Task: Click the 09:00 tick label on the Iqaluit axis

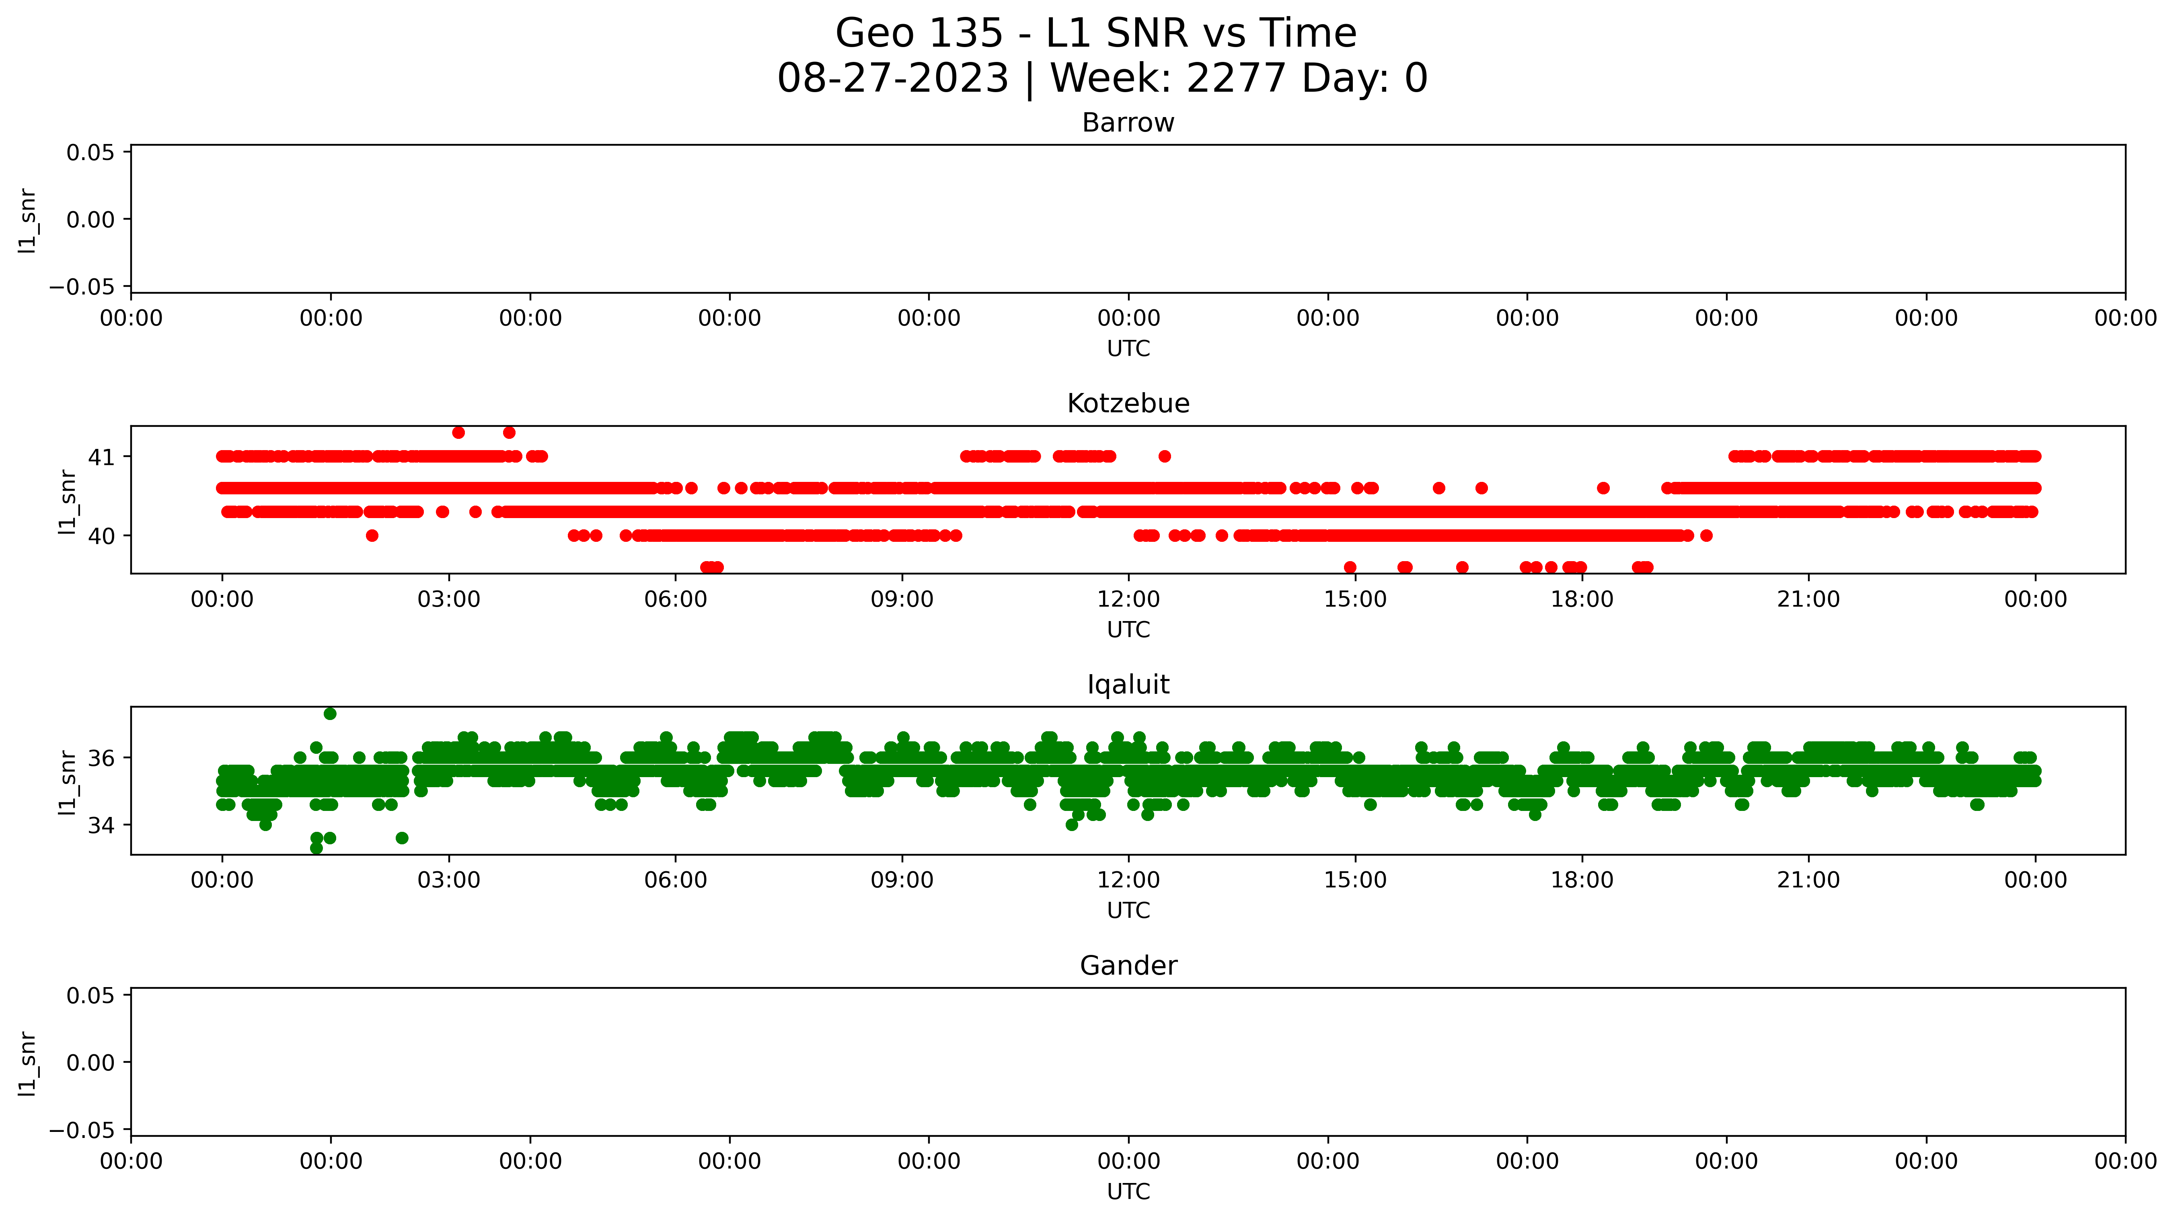Action: [x=902, y=881]
